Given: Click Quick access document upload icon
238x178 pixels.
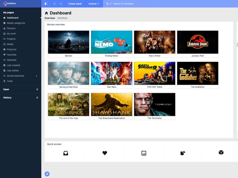Looking at the screenshot, I should [x=183, y=153].
